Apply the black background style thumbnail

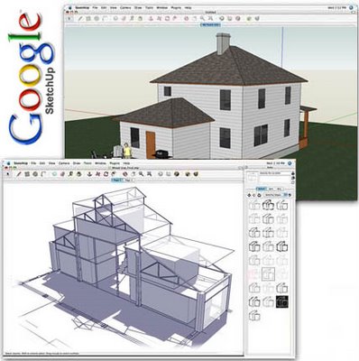pos(281,301)
